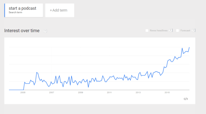This screenshot has width=206, height=114.
Task: Select the 'start a podcast' search term box
Action: click(24, 10)
